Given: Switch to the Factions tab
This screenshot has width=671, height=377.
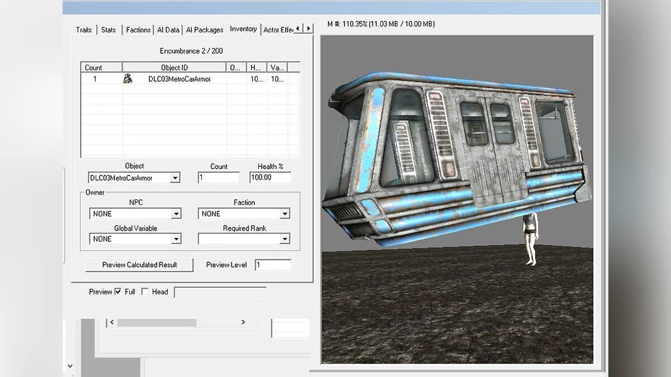Looking at the screenshot, I should 138,30.
